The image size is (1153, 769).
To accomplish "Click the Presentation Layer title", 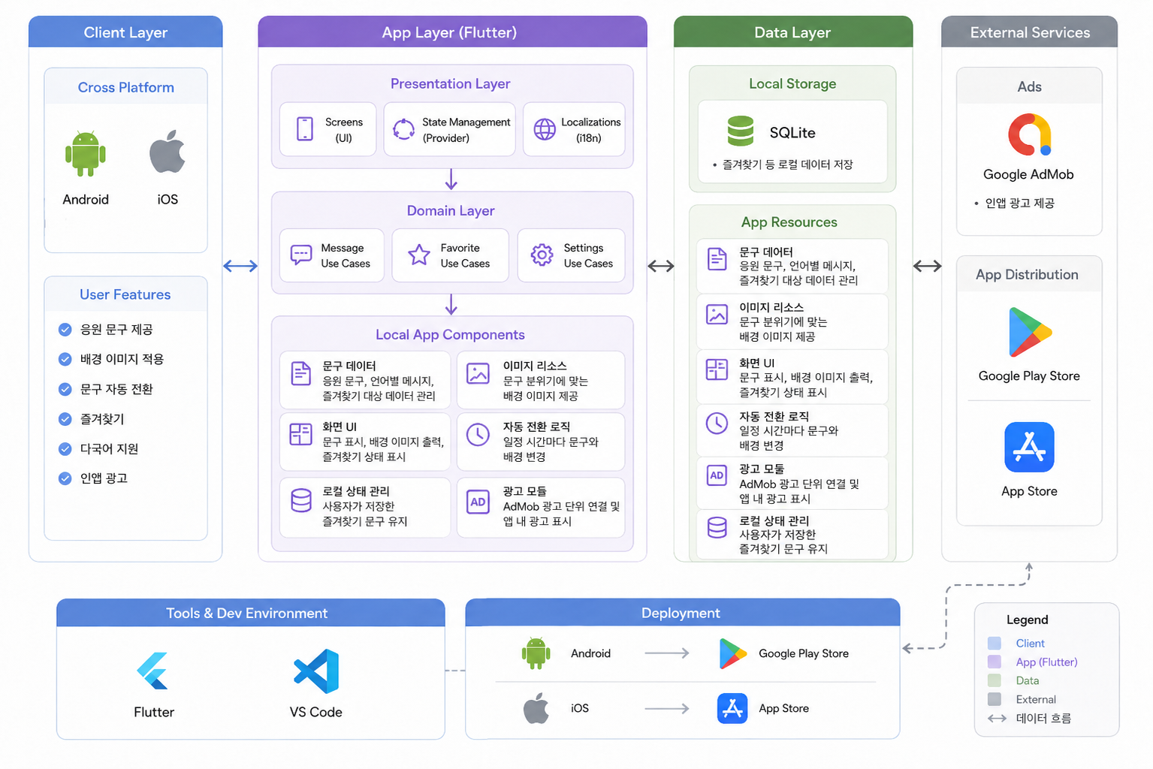I will pyautogui.click(x=451, y=83).
